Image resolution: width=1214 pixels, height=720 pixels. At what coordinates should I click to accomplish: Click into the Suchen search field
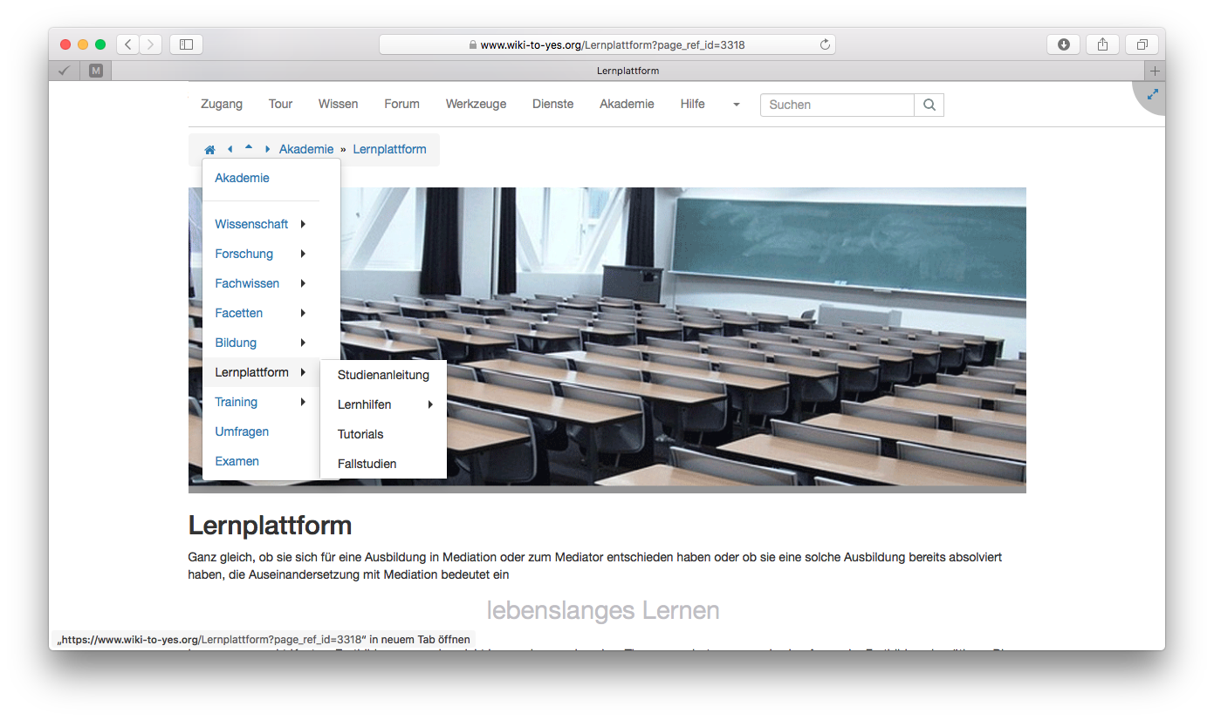[x=836, y=105]
